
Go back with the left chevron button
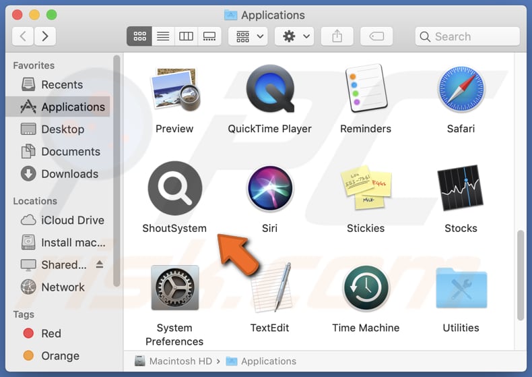tap(23, 36)
